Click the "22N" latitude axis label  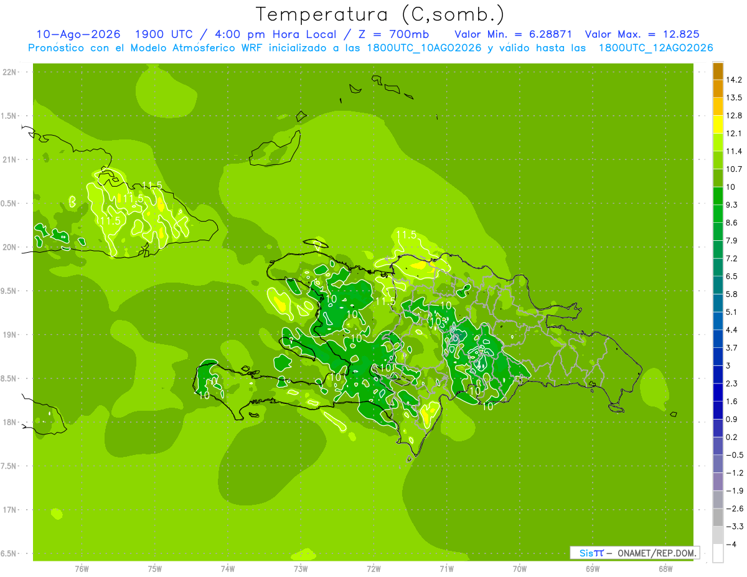point(11,72)
